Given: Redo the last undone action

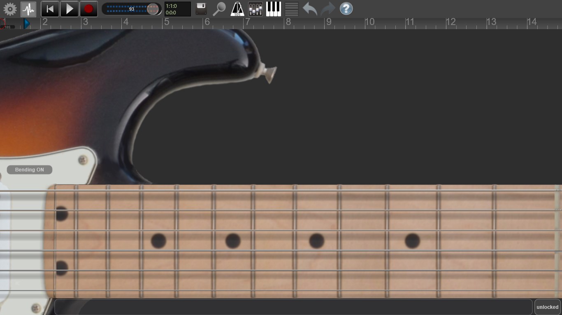Looking at the screenshot, I should pos(328,9).
